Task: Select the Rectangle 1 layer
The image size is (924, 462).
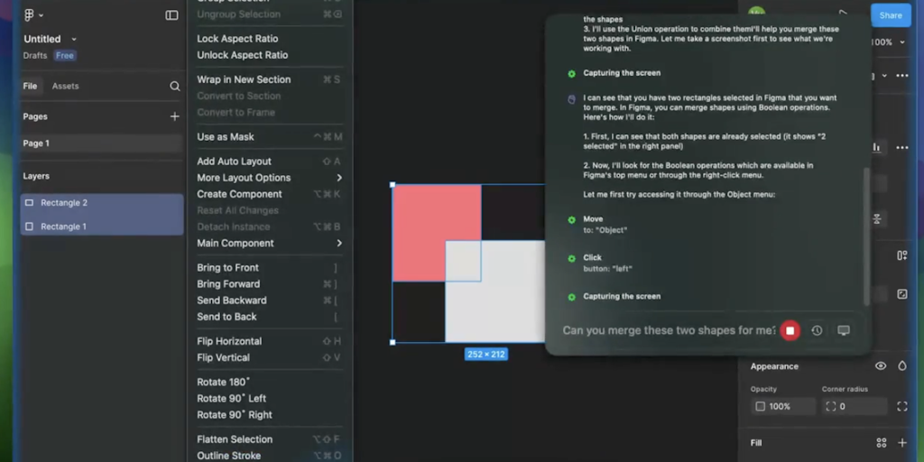Action: click(101, 226)
